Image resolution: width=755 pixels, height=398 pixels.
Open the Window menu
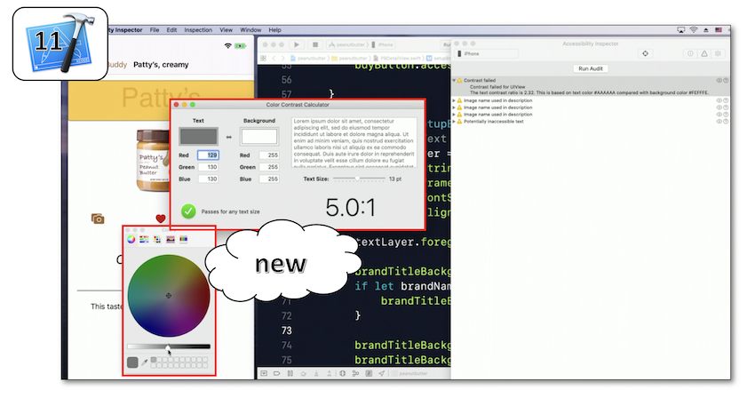point(250,29)
